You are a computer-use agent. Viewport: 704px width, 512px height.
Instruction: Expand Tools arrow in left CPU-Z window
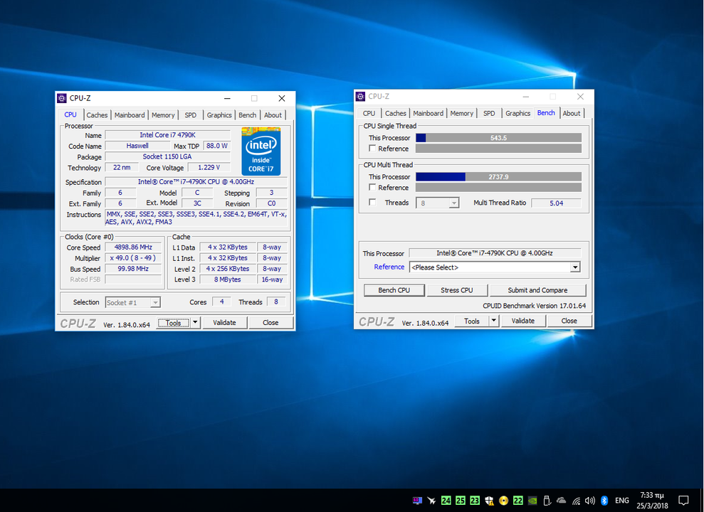[195, 322]
